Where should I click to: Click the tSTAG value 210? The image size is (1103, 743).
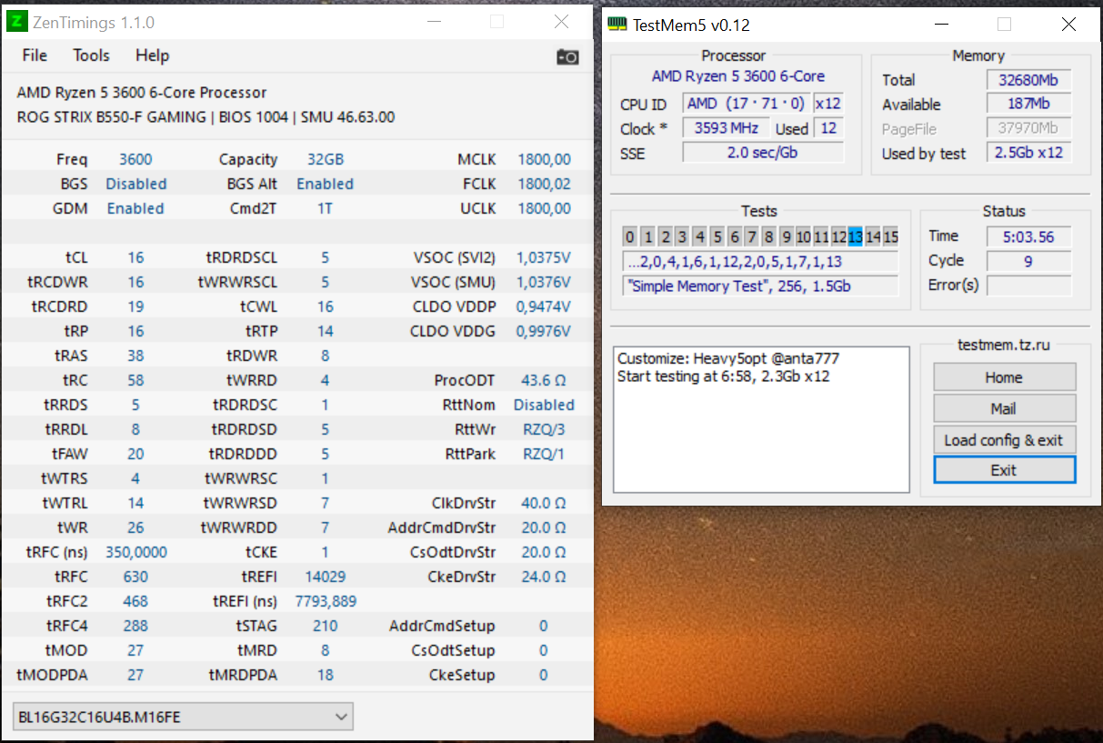coord(326,626)
